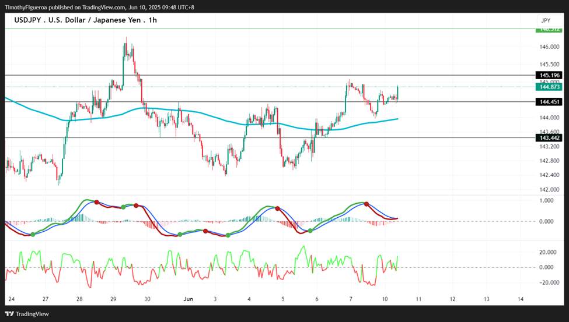Select the 143.442 black price label

(x=549, y=138)
